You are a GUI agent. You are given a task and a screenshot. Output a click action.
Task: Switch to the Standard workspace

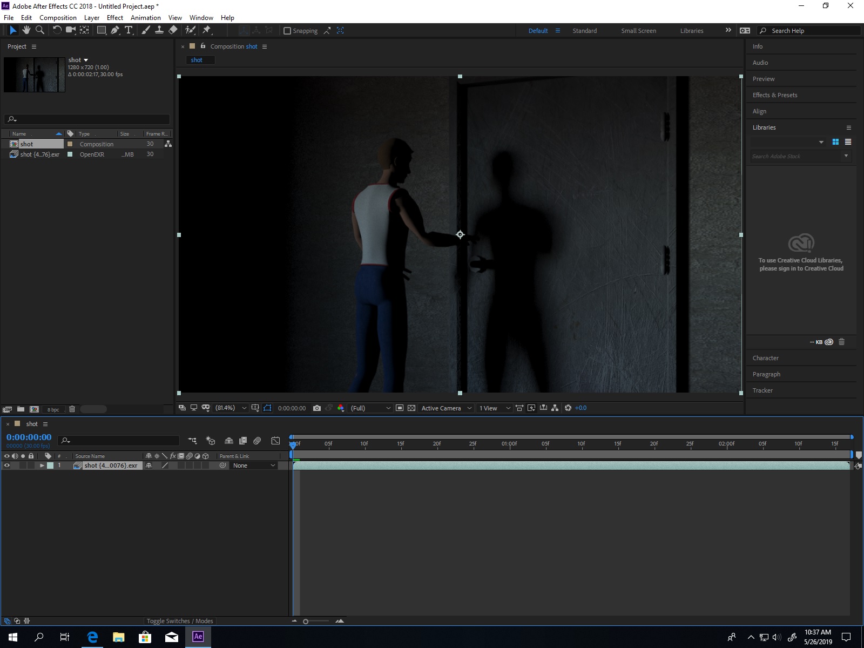(584, 31)
